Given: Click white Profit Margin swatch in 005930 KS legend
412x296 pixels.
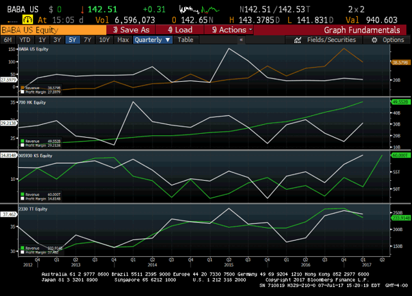Looking at the screenshot, I should tap(23, 199).
